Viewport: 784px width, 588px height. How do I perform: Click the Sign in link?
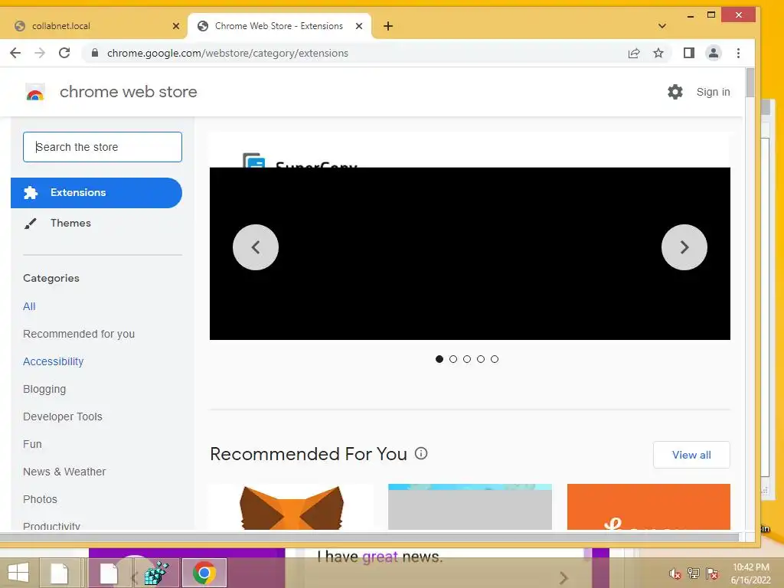click(713, 92)
